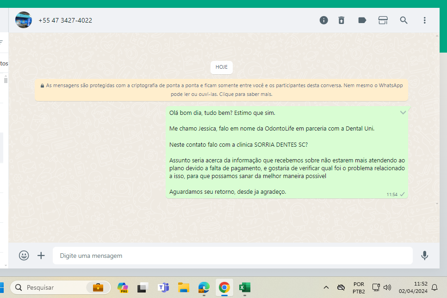This screenshot has width=447, height=298.
Task: Search within conversation using magnifier icon
Action: [x=404, y=20]
